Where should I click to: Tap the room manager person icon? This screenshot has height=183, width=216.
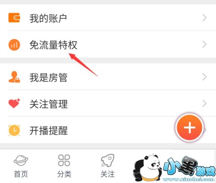(14, 77)
